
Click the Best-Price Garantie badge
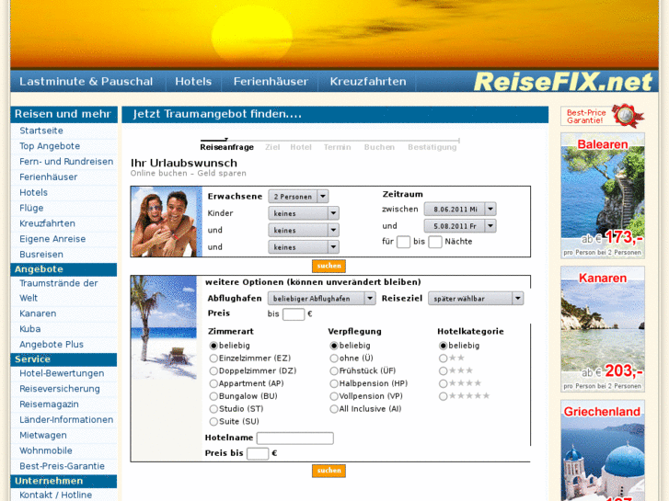(602, 116)
